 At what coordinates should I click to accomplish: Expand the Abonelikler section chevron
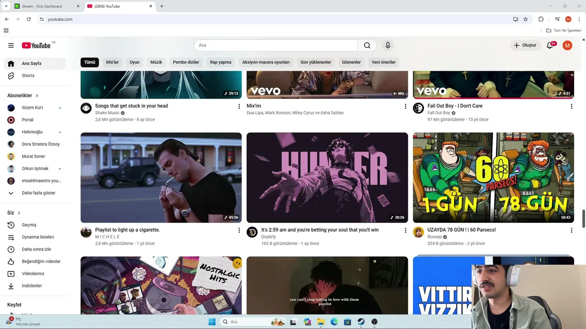click(x=37, y=96)
